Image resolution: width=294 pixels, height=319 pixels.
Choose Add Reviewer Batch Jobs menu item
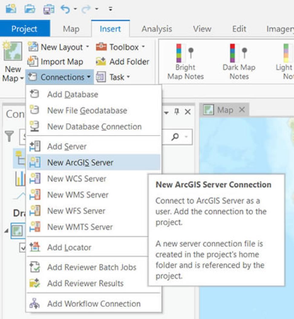(87, 267)
